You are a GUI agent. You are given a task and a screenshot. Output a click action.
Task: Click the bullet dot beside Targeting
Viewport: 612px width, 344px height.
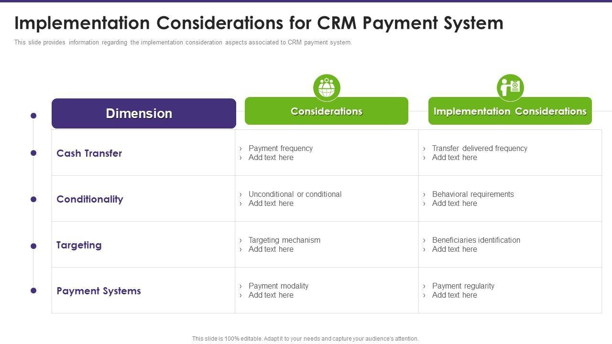point(33,246)
